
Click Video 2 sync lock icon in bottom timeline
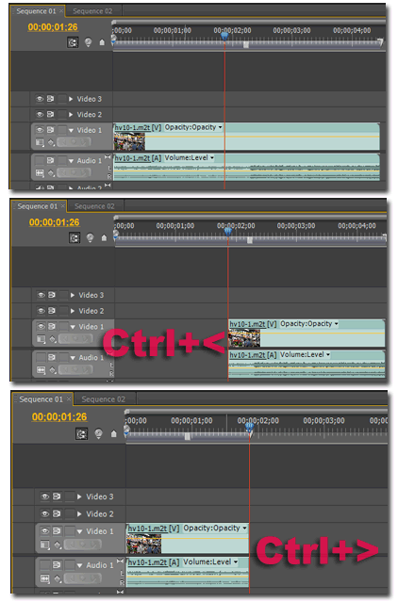[x=57, y=513]
